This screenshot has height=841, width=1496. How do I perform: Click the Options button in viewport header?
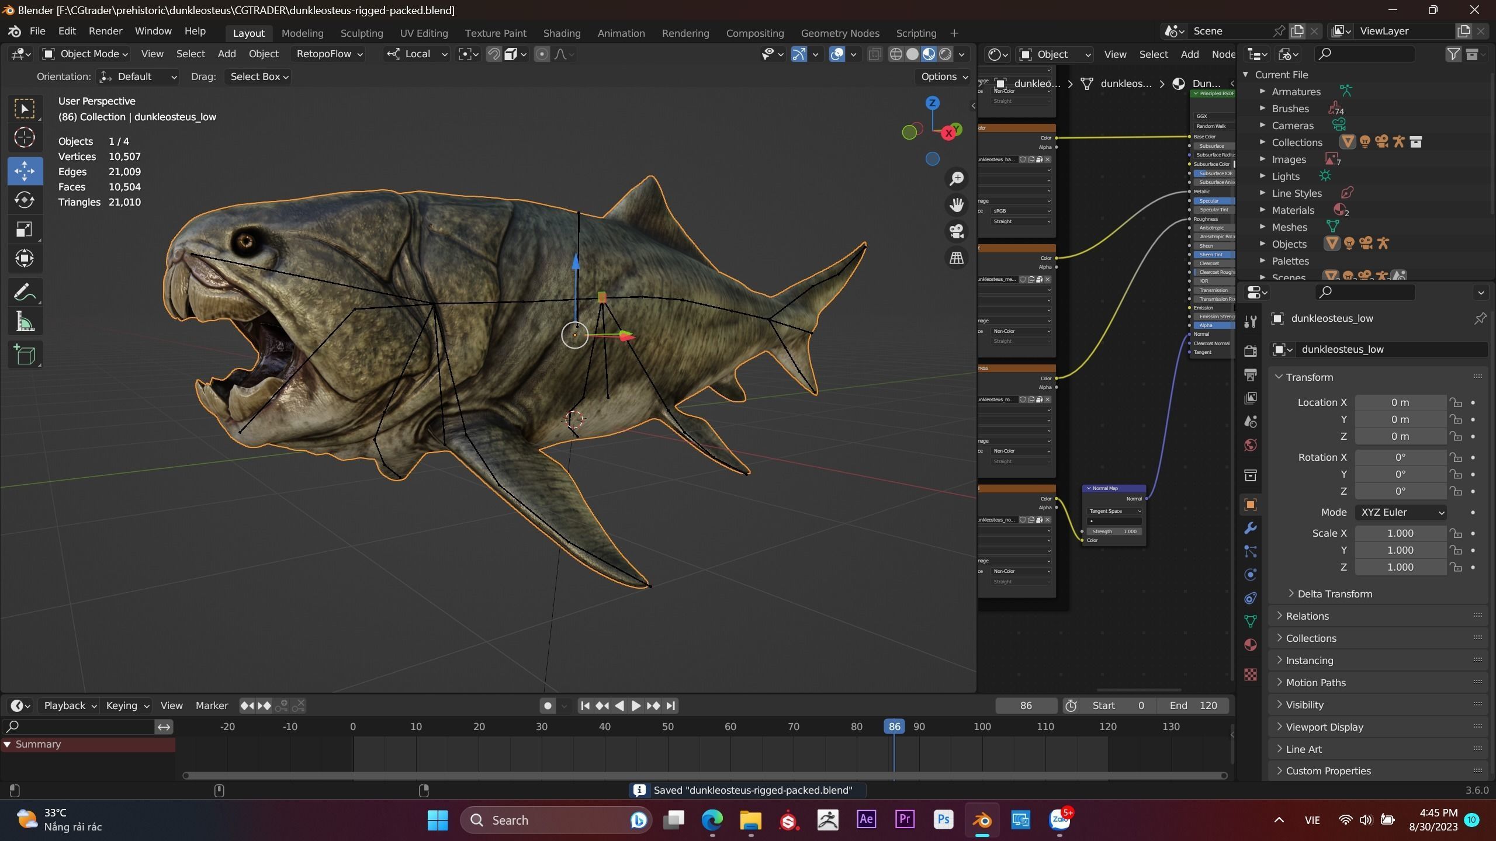pyautogui.click(x=944, y=77)
